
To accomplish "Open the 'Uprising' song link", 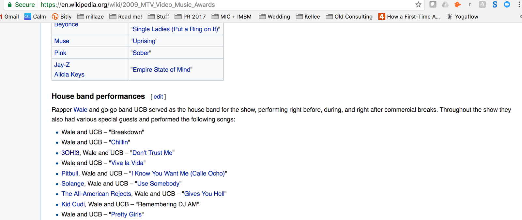I will click(x=144, y=41).
